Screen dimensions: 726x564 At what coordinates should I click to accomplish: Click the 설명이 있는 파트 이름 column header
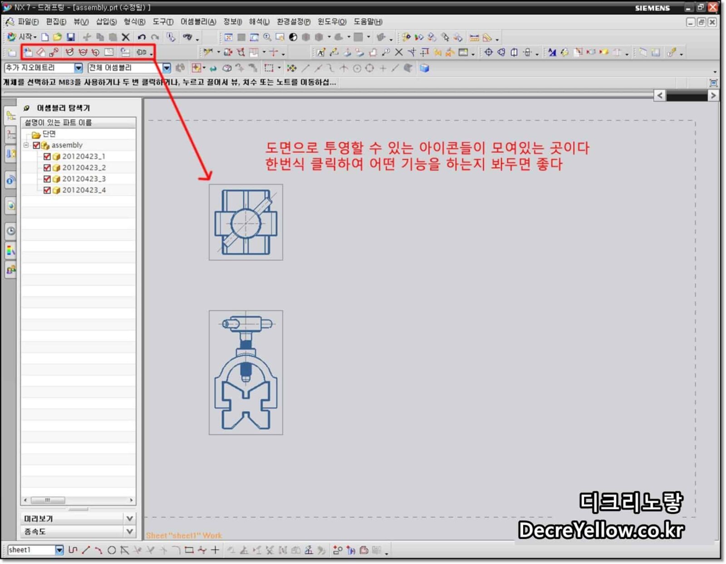pos(78,122)
